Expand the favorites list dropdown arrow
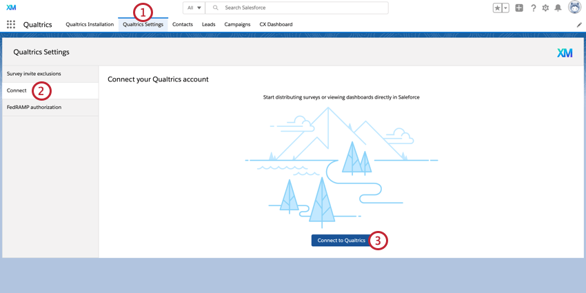The height and width of the screenshot is (293, 586). point(505,8)
